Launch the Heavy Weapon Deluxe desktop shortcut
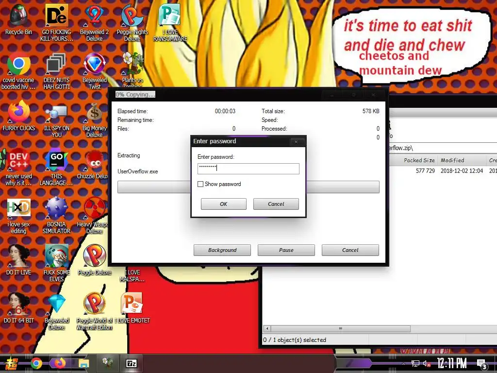 coord(94,214)
